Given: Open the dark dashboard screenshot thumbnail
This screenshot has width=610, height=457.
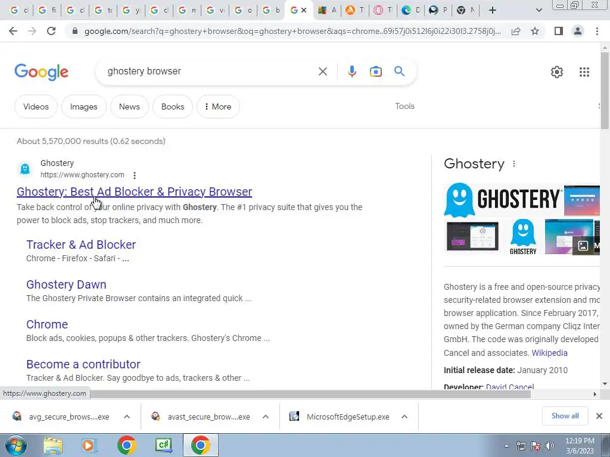Looking at the screenshot, I should coord(472,237).
